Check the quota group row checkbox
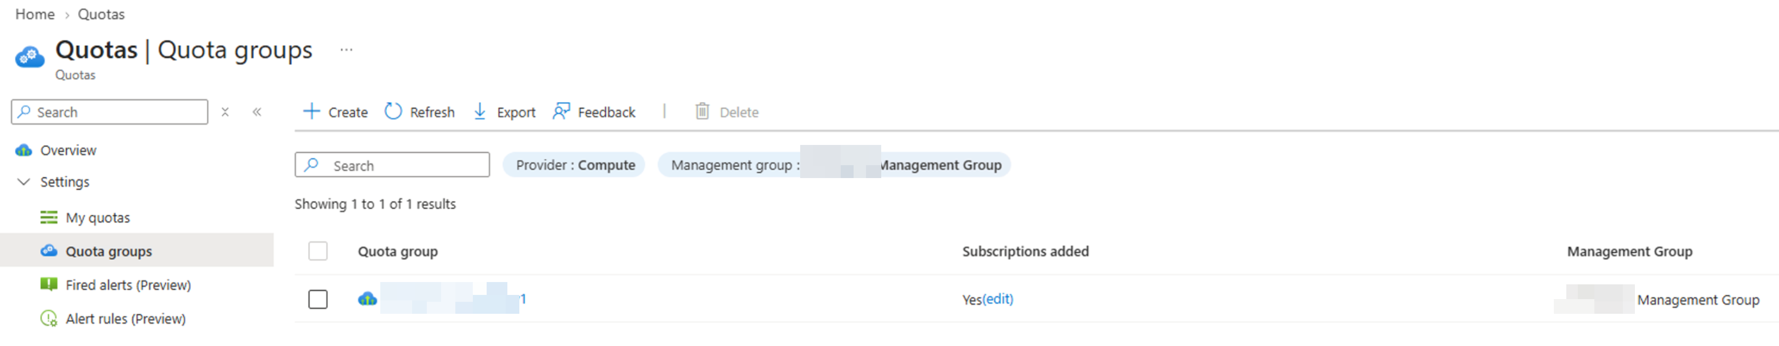1779x346 pixels. click(318, 299)
